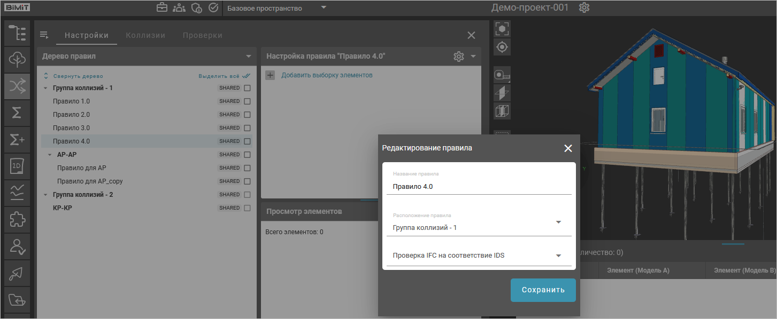The image size is (777, 319).
Task: Open the Расположение правила dropdown
Action: coord(558,222)
